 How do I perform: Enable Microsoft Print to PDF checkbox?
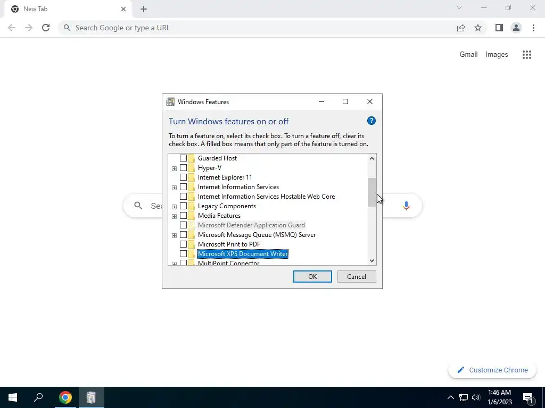pyautogui.click(x=183, y=244)
